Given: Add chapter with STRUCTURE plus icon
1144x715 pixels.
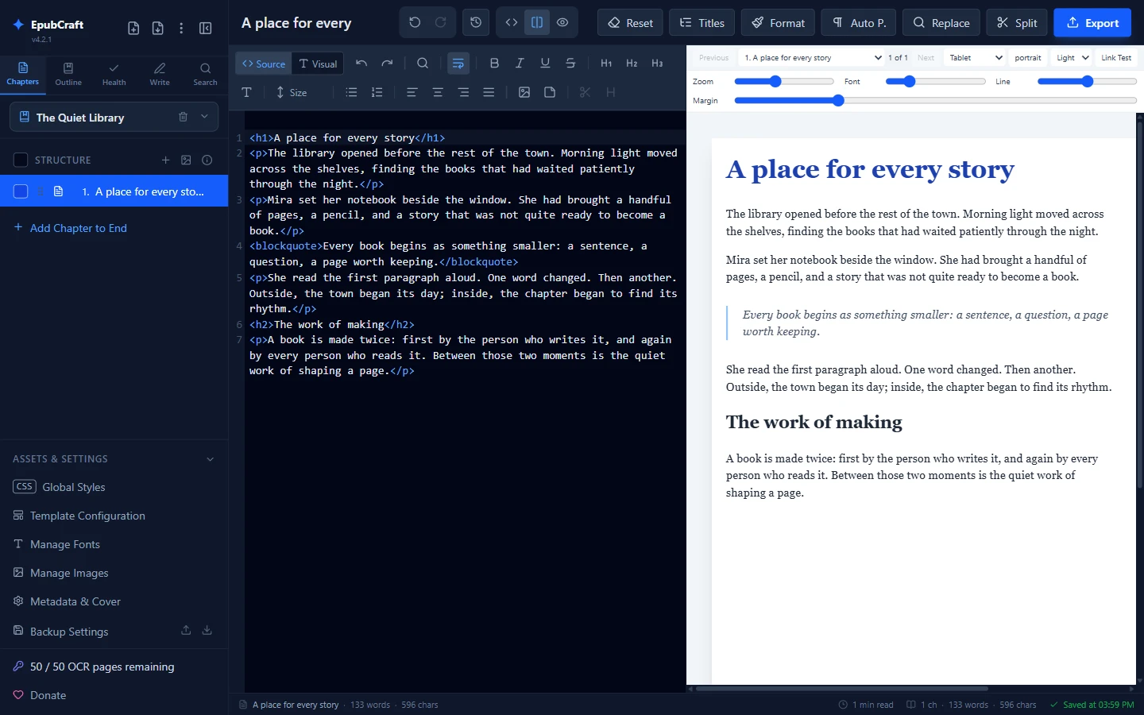Looking at the screenshot, I should tap(165, 160).
